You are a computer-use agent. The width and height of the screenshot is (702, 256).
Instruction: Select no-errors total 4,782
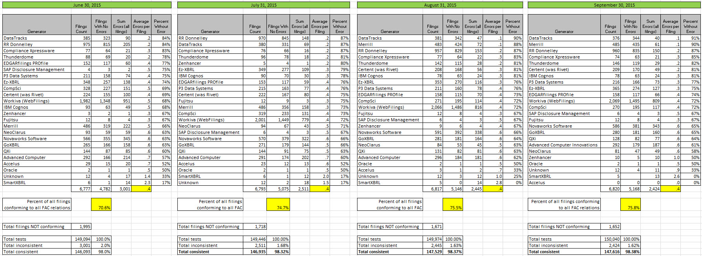[x=101, y=189]
